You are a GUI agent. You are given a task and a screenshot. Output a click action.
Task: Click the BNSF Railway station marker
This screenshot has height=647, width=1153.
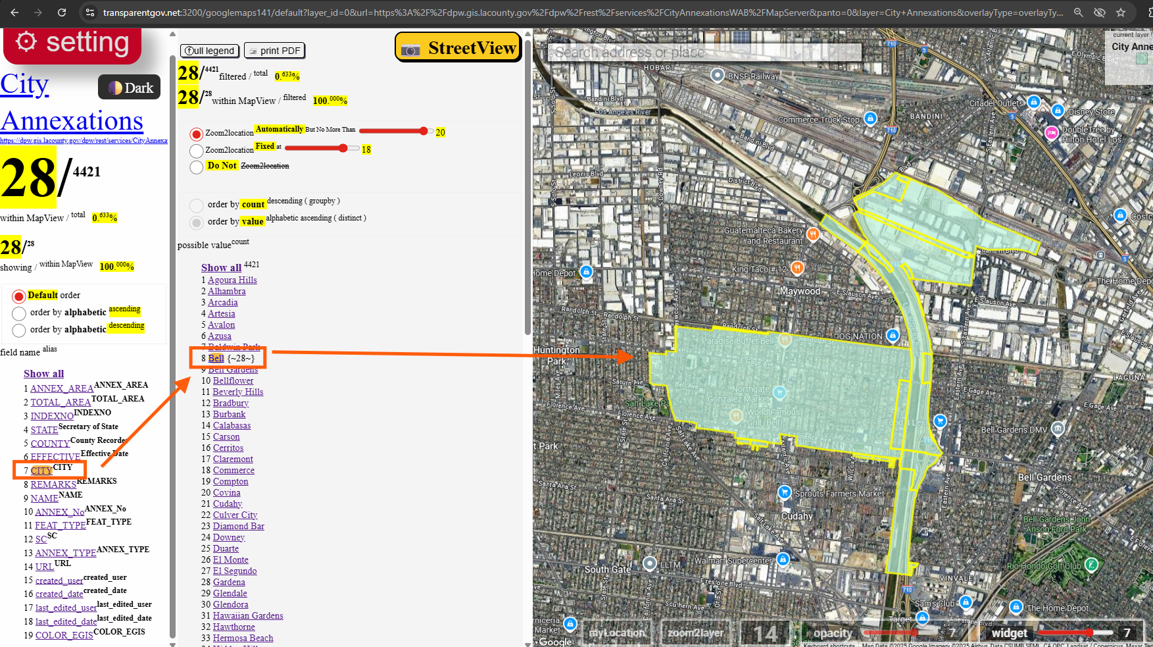(718, 76)
